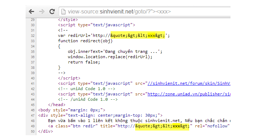This screenshot has height=138, width=260.
Task: Click the rel="nofollow" attribute text
Action: pos(212,126)
